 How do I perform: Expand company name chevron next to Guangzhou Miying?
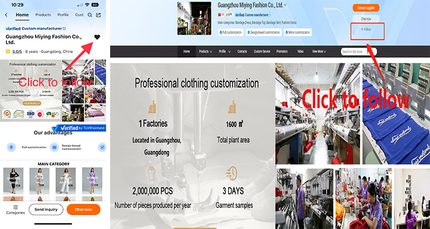285,5
